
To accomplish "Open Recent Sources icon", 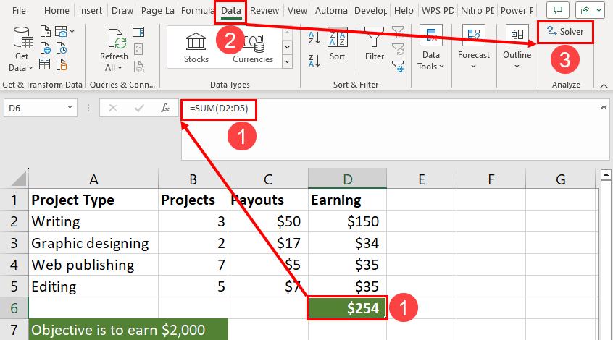I will (x=62, y=48).
